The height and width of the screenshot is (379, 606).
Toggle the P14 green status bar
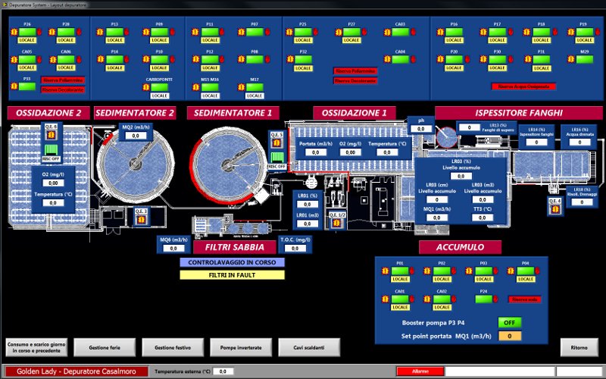115,60
